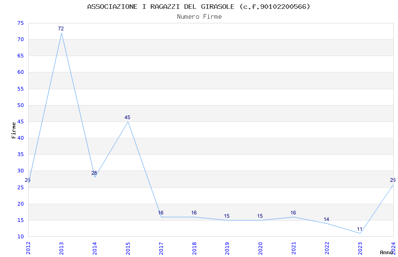Select the y-axis tick value 50
398x257 pixels.
click(20, 105)
